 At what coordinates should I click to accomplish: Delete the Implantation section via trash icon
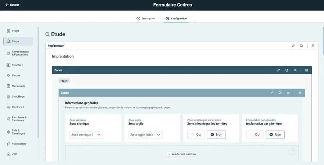pos(313,46)
